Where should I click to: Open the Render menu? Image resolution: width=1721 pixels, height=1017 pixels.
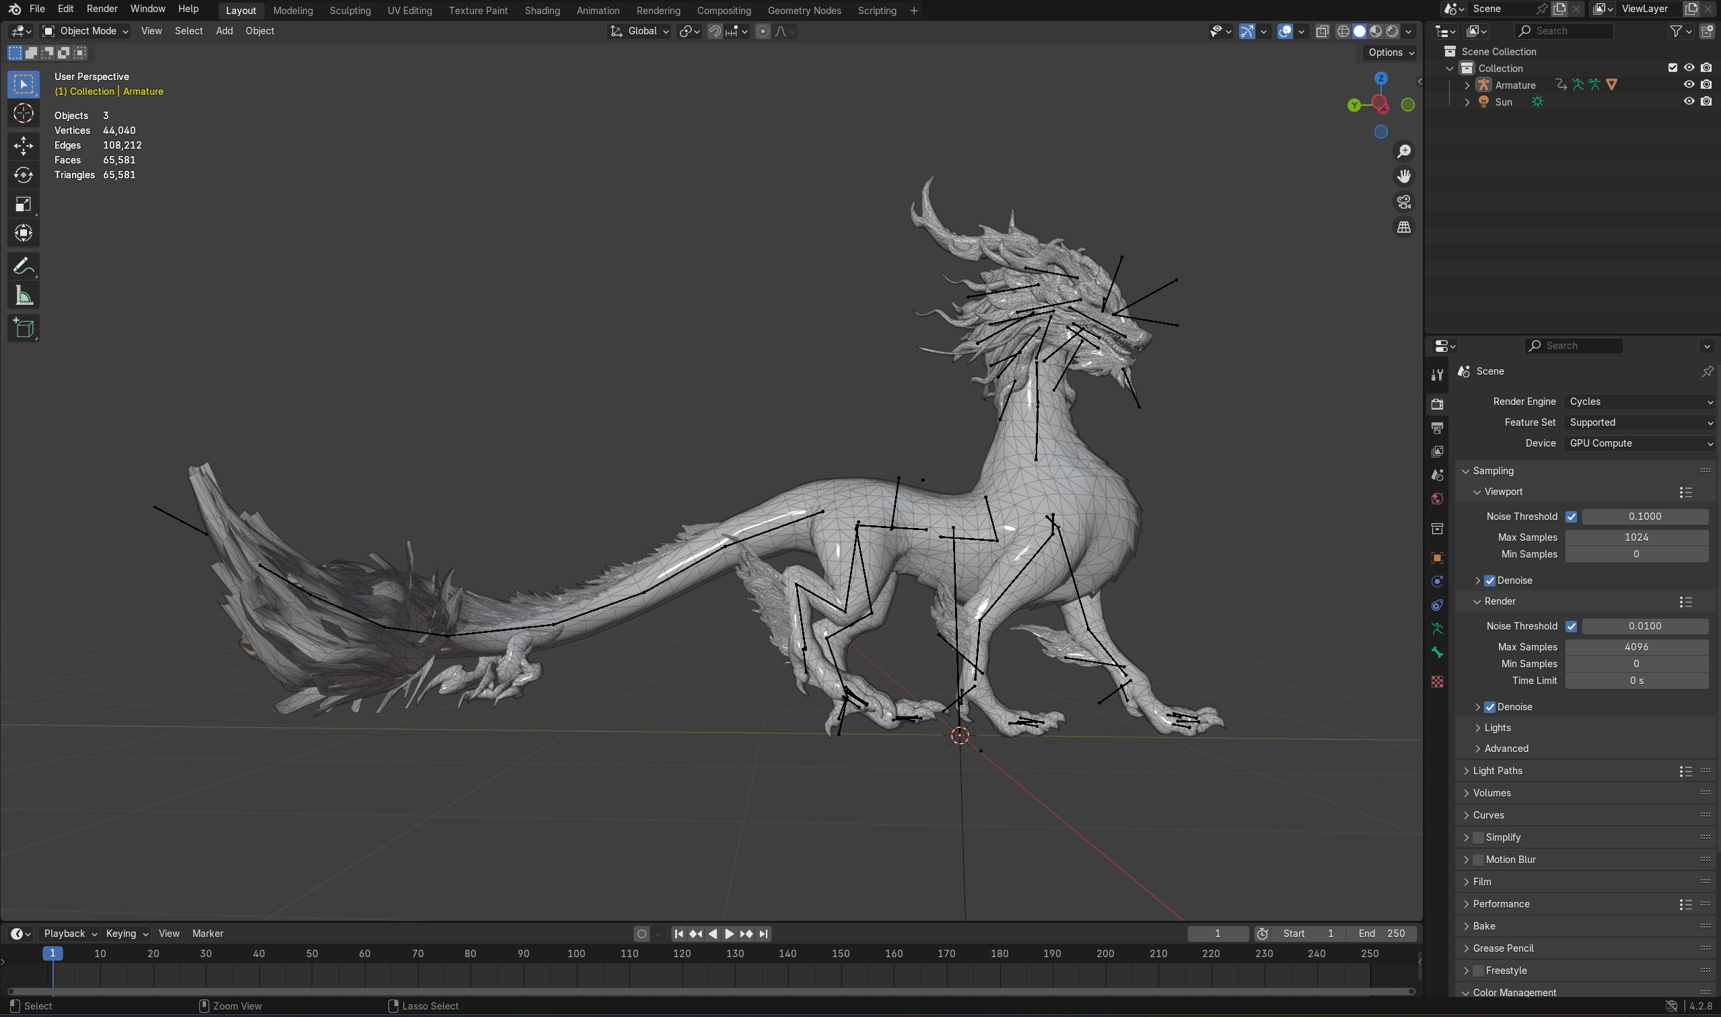point(102,9)
